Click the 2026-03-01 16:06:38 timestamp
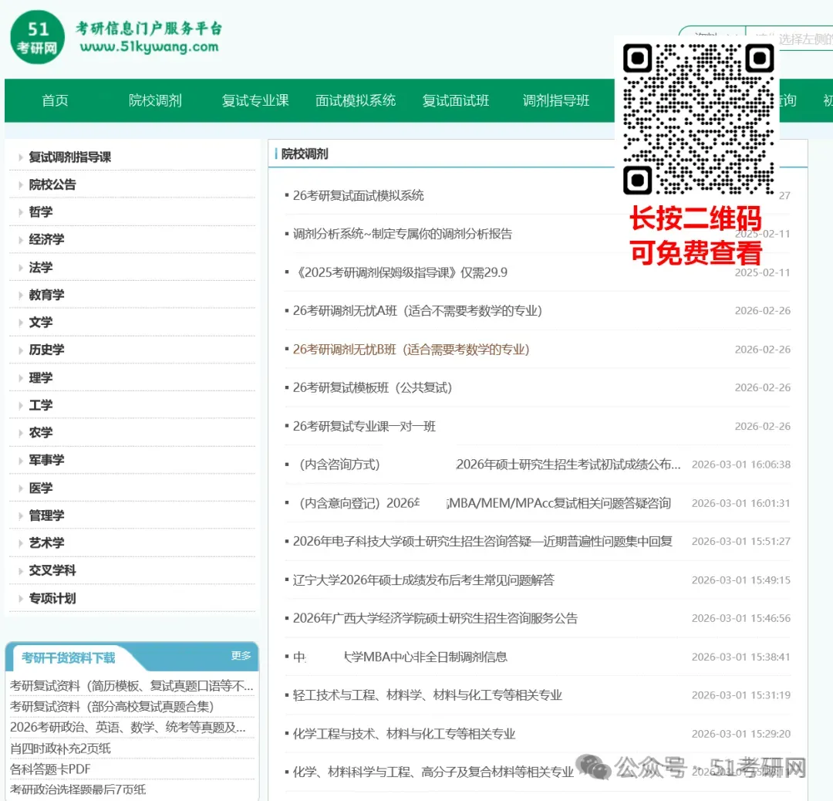 [x=740, y=465]
